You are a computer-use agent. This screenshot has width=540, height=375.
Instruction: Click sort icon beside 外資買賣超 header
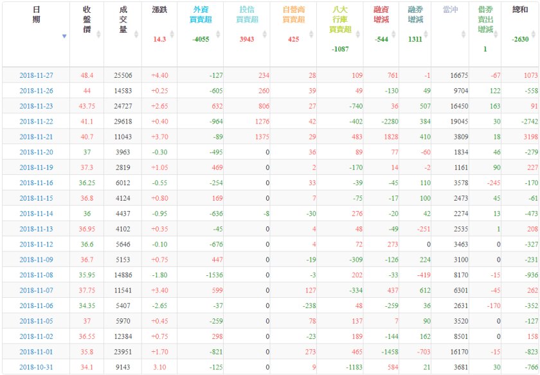217,34
